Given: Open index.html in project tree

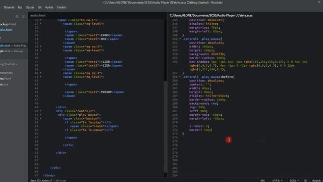Looking at the screenshot, I should click(6, 78).
